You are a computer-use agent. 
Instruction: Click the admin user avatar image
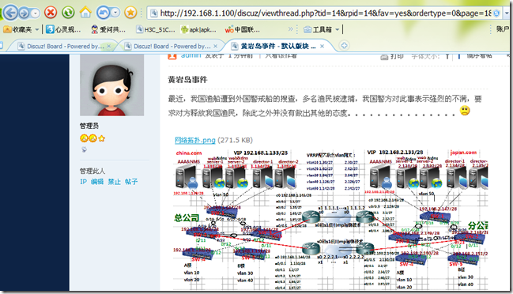pyautogui.click(x=112, y=85)
